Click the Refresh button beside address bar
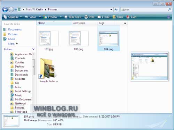 click(x=116, y=10)
